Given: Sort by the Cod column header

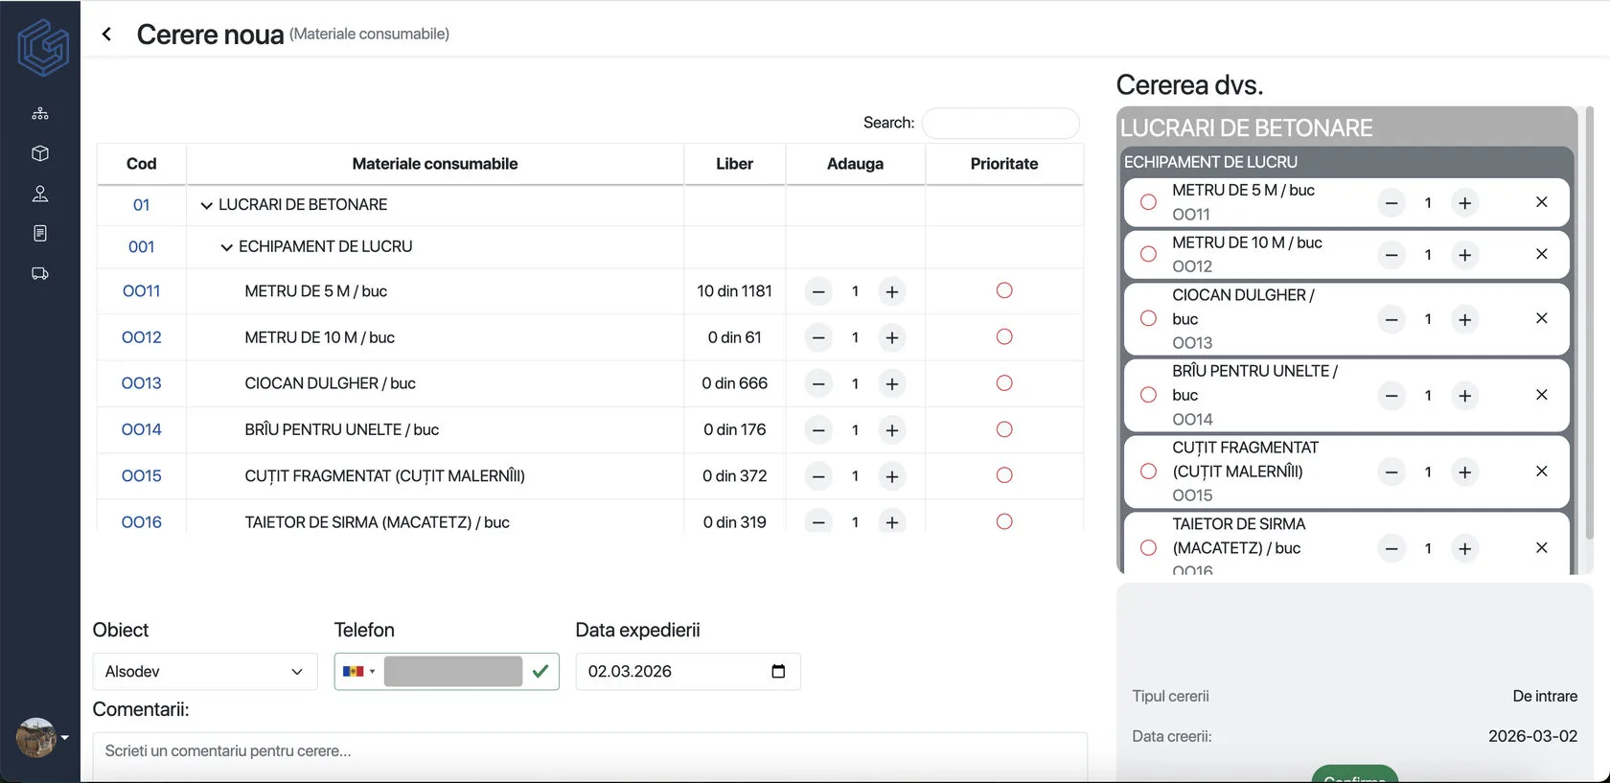Looking at the screenshot, I should [141, 164].
